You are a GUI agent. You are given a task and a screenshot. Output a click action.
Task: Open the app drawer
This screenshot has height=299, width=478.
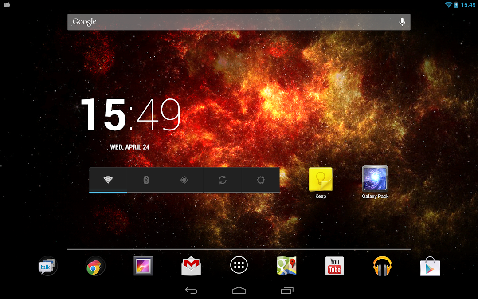click(239, 265)
